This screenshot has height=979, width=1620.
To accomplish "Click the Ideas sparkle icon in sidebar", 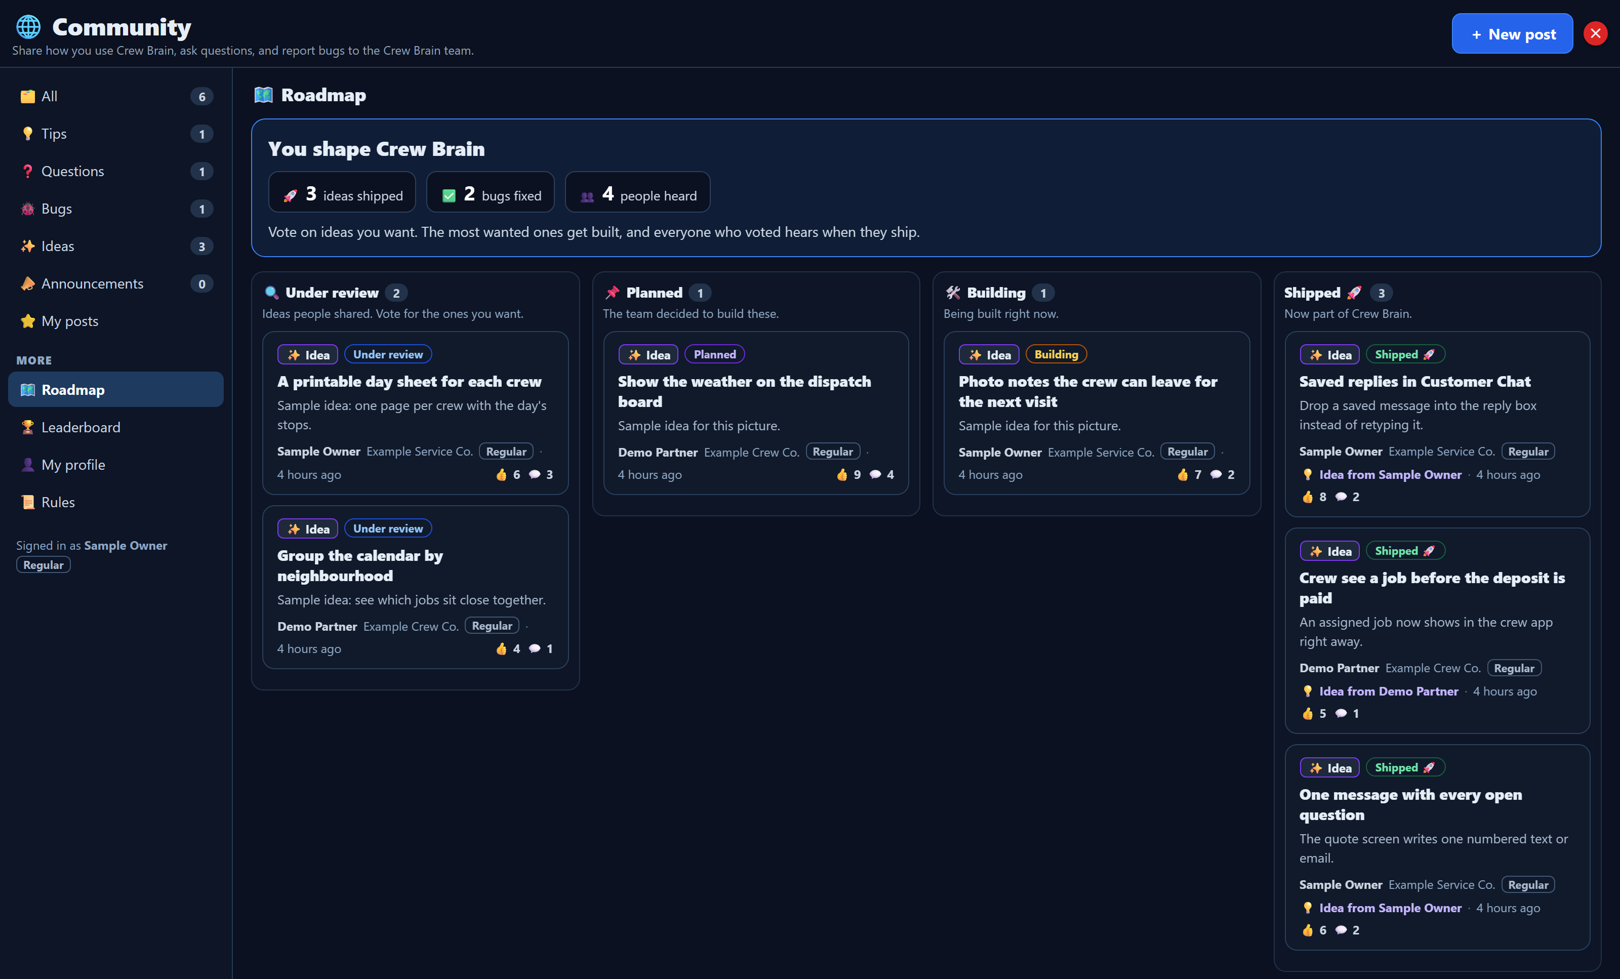I will [x=28, y=247].
